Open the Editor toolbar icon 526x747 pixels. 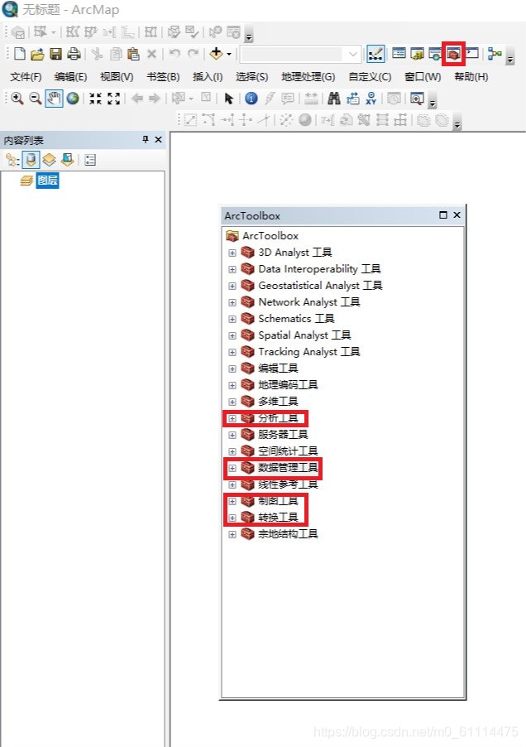click(375, 54)
